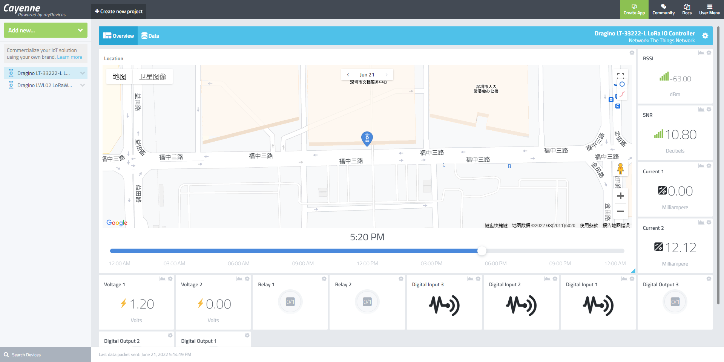Open SNR widget settings gear
The width and height of the screenshot is (724, 362).
click(x=709, y=109)
